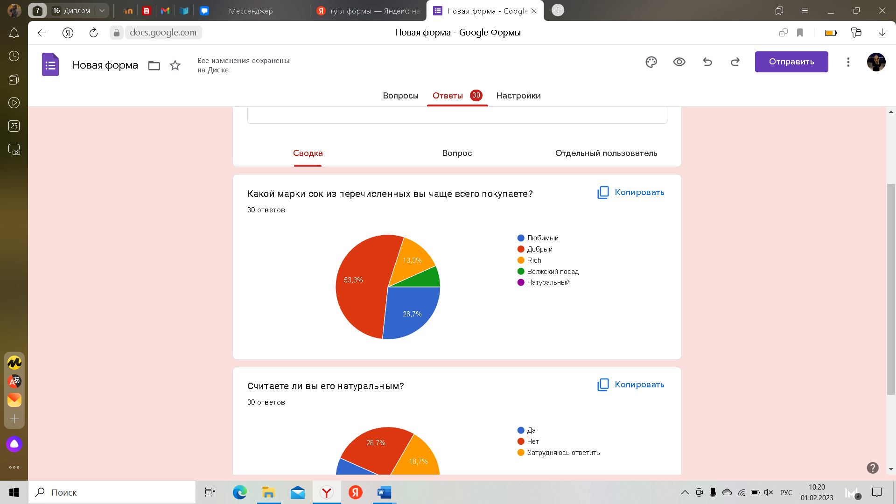The height and width of the screenshot is (504, 896).
Task: Click the Отправить button
Action: pos(791,62)
